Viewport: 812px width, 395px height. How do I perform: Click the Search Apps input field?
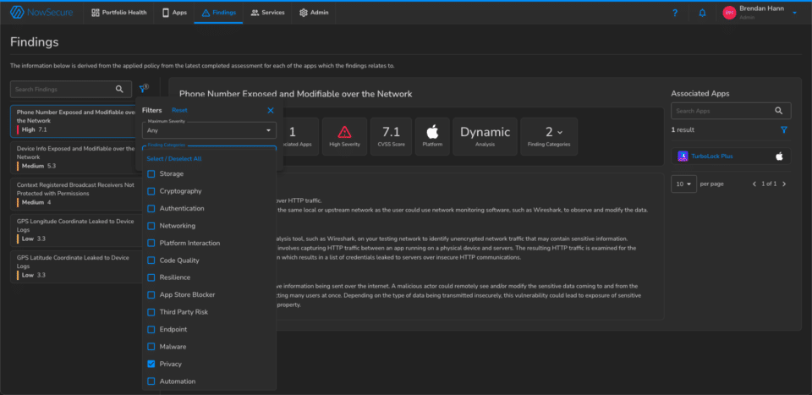tap(721, 111)
